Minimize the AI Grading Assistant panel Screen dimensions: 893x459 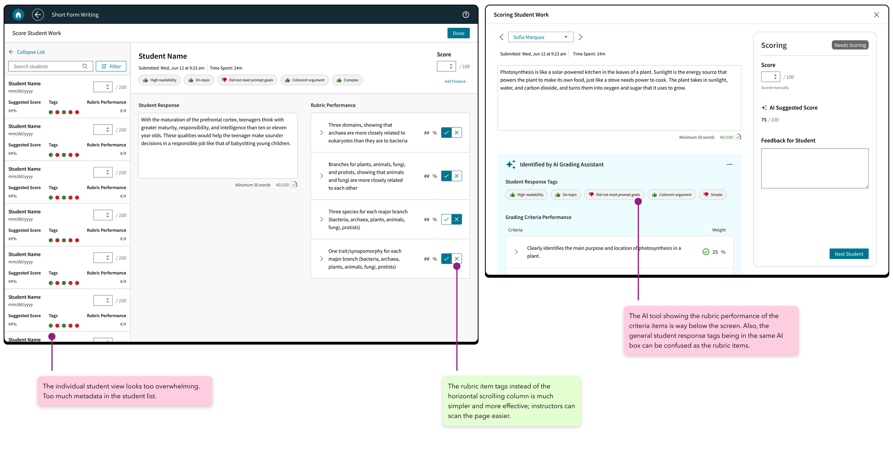pos(729,165)
